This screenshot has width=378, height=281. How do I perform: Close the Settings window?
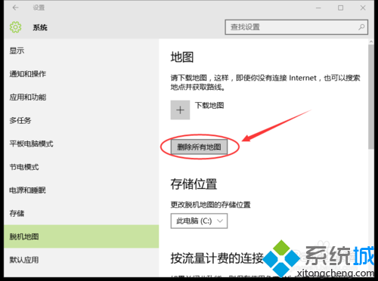pos(363,8)
